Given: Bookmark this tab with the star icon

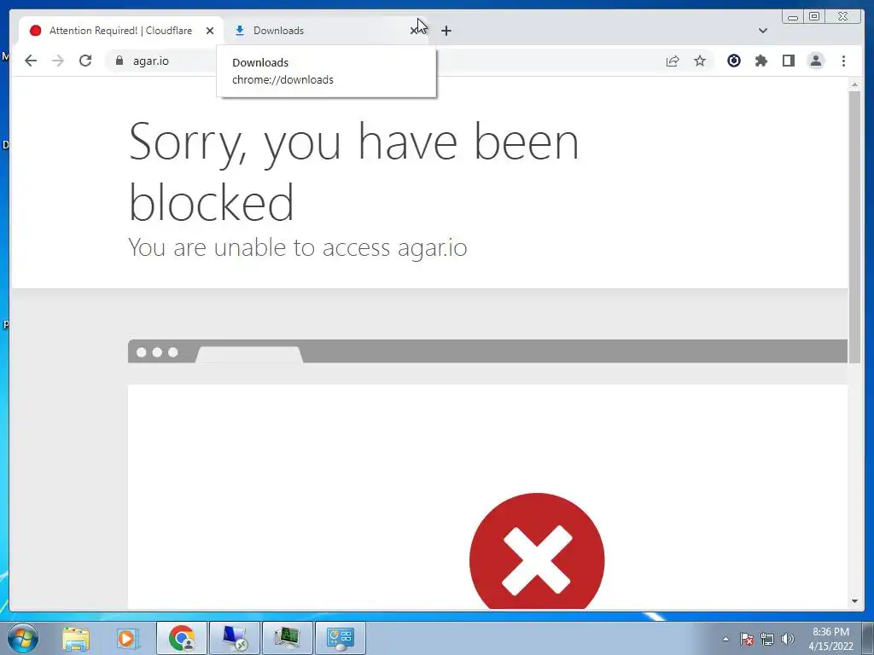Looking at the screenshot, I should pos(700,61).
